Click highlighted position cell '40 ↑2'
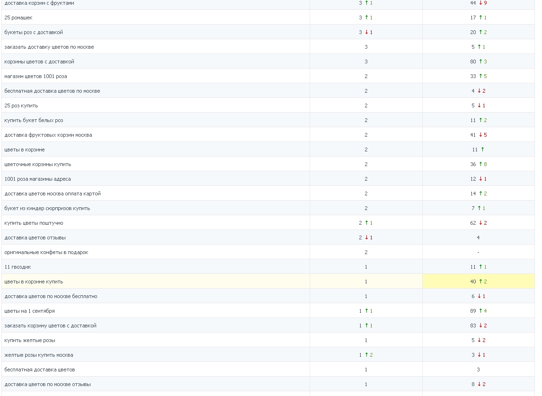This screenshot has height=396, width=542. coord(479,282)
